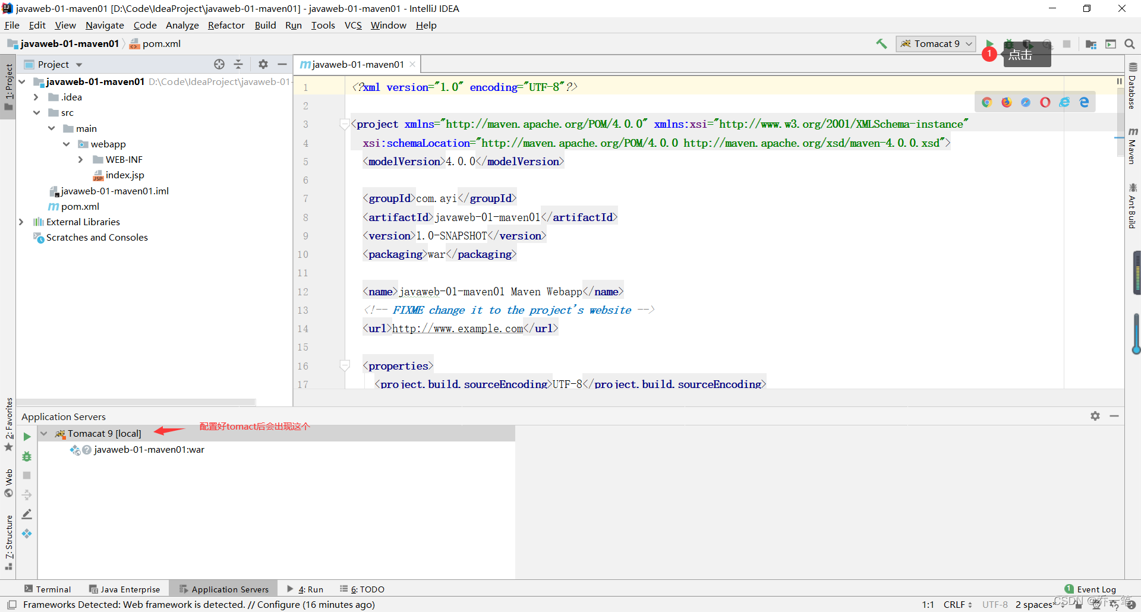Switch to the Java Enterprise tab
Viewport: 1141px width, 612px height.
(x=125, y=589)
